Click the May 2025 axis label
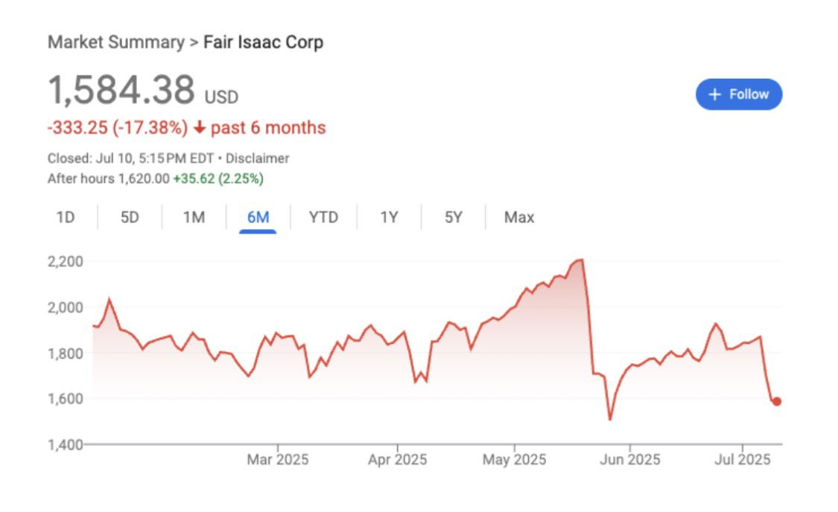This screenshot has height=512, width=838. 514,460
